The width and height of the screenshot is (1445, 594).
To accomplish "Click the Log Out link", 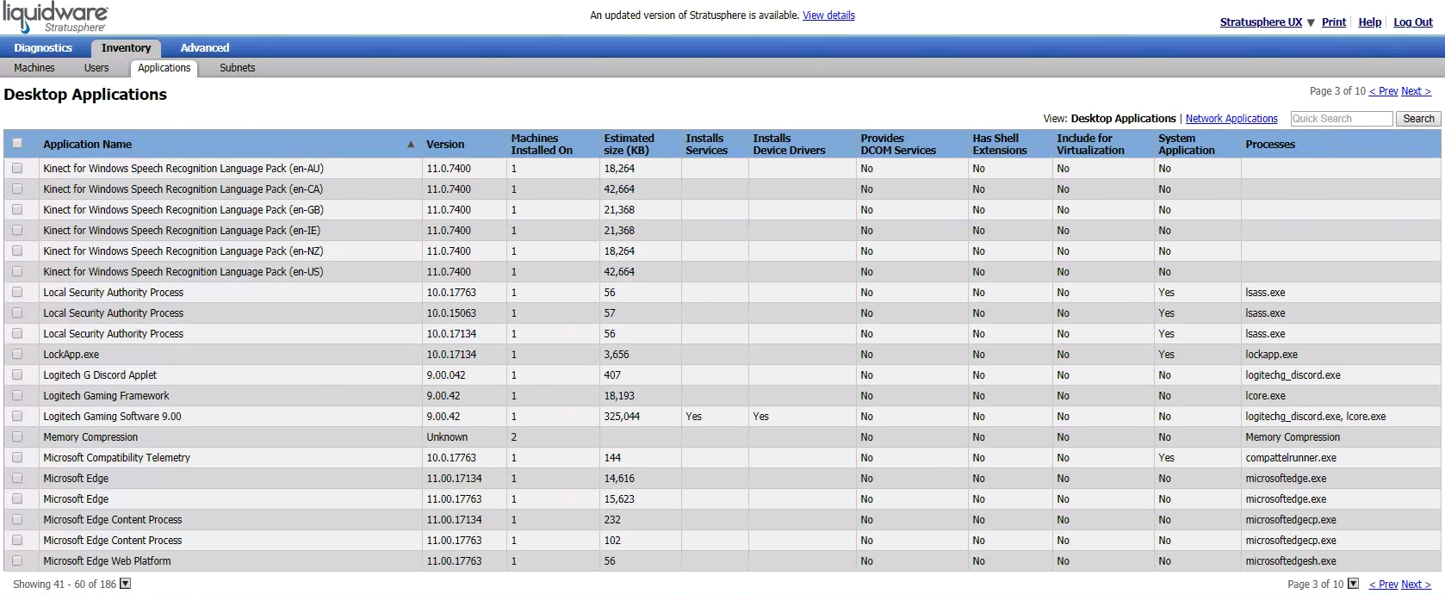I will 1412,22.
